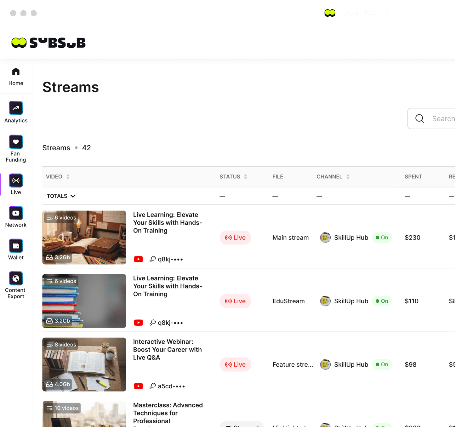
Task: Click the Feature stre... file cell
Action: point(293,365)
